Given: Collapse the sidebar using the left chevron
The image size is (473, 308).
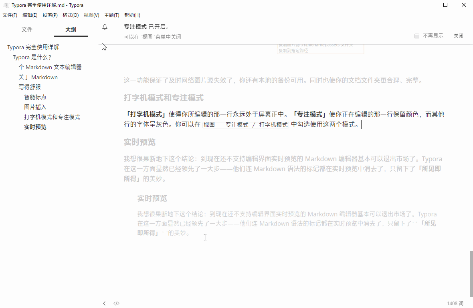Looking at the screenshot, I should click(x=104, y=303).
